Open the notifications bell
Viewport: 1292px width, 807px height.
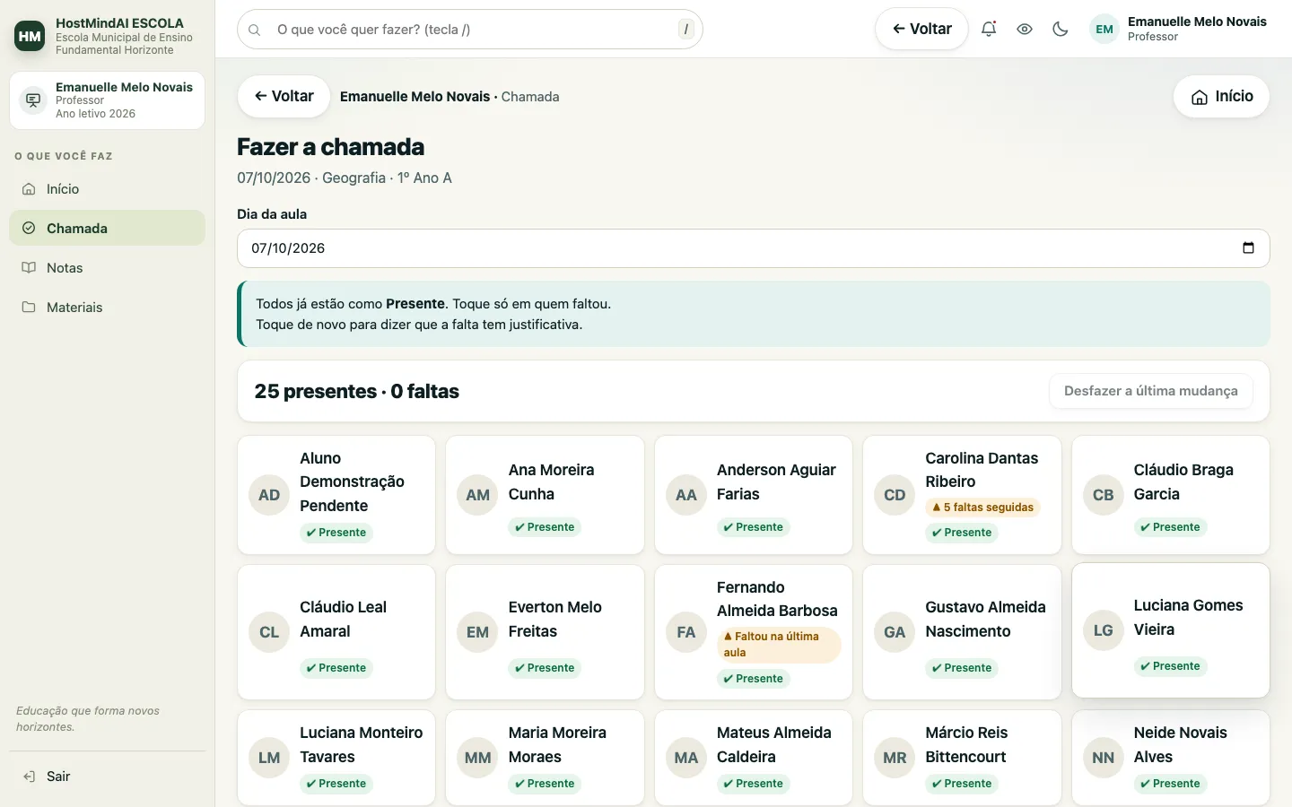989,29
